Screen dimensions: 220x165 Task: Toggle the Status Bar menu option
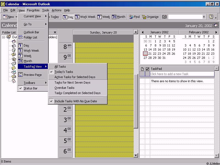click(x=30, y=88)
